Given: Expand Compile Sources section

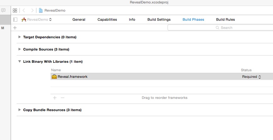Looking at the screenshot, I should tap(19, 49).
